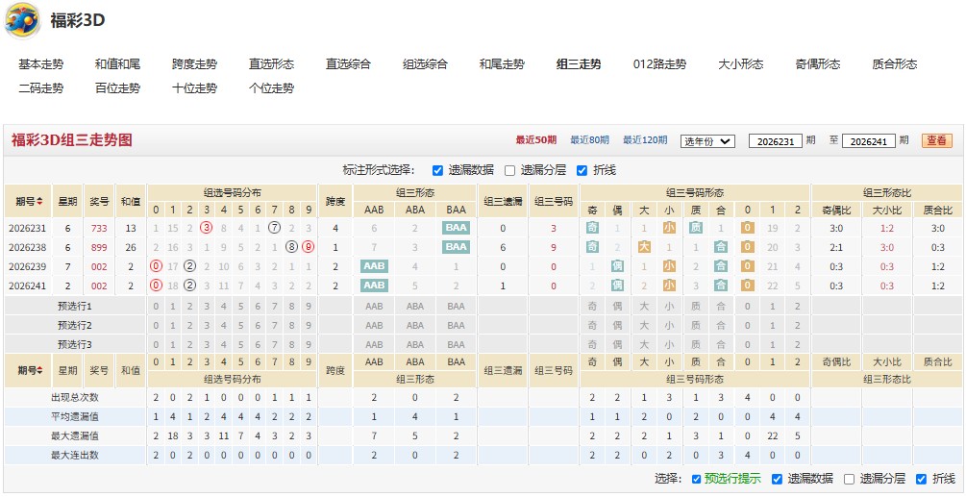This screenshot has width=966, height=497.
Task: Switch to 十位走势 tab
Action: click(195, 88)
